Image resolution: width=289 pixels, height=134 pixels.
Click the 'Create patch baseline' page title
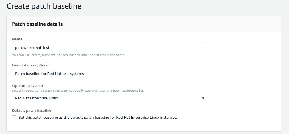point(44,6)
